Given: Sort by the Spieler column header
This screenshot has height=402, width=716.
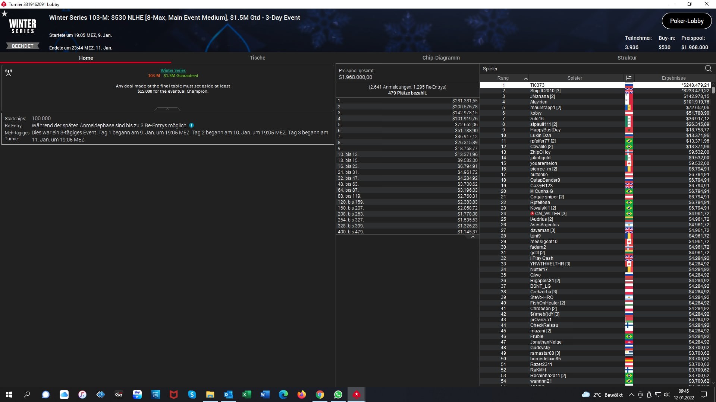Looking at the screenshot, I should [574, 78].
